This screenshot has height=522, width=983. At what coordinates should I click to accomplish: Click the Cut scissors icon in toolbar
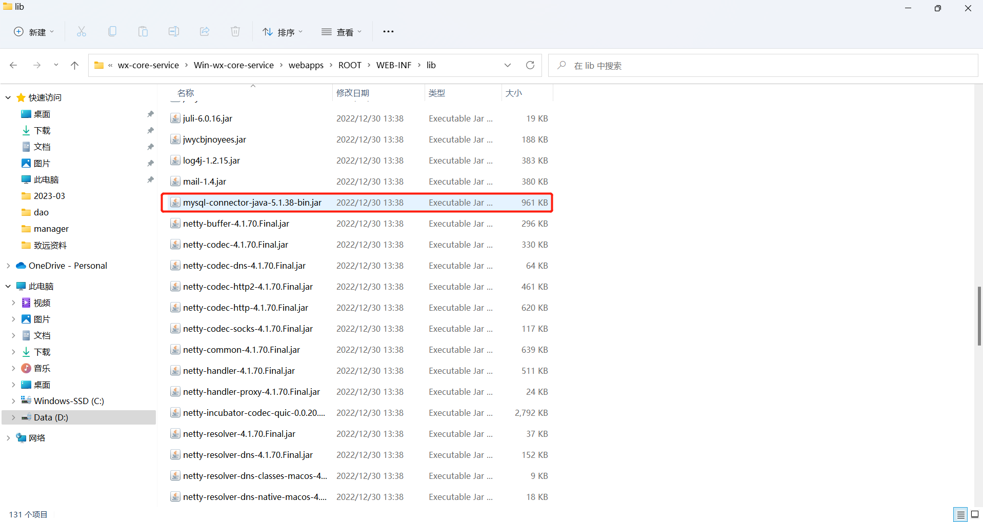click(82, 32)
